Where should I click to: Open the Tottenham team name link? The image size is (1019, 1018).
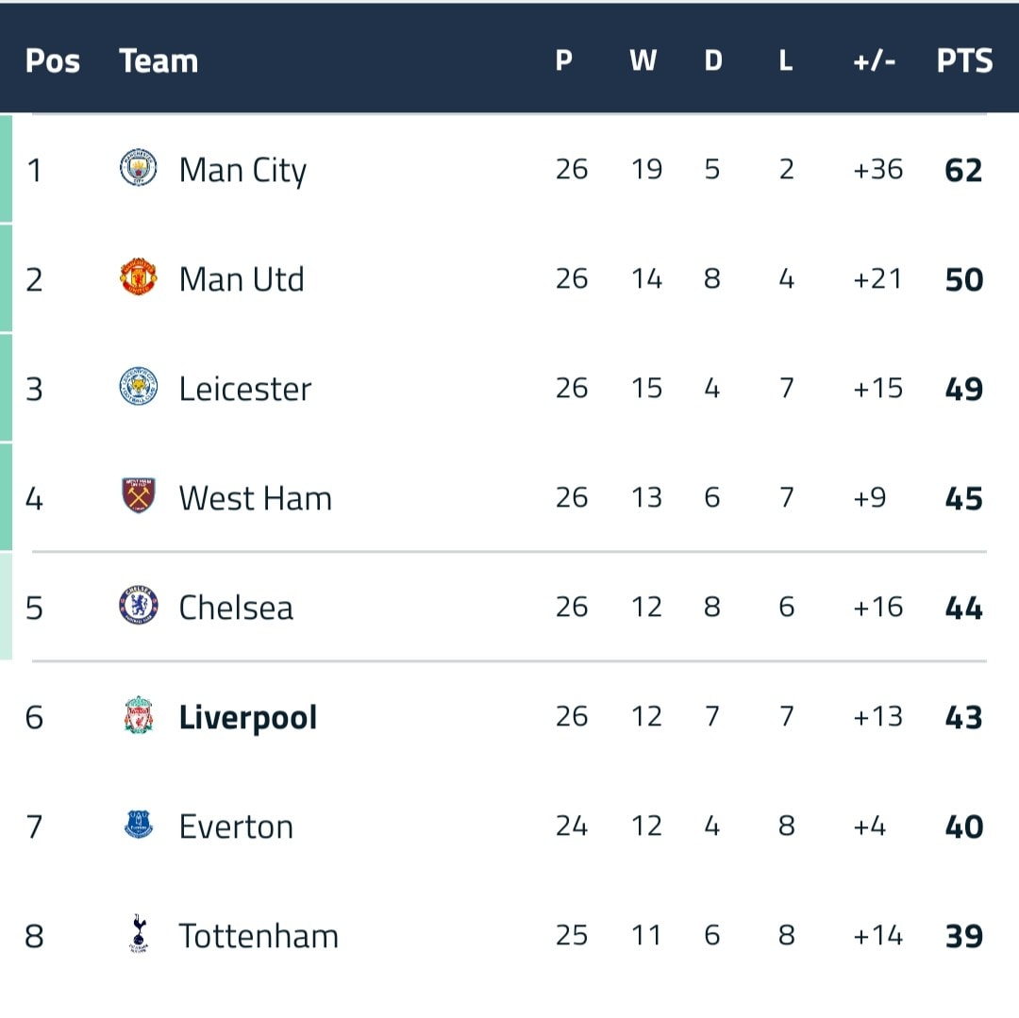click(259, 936)
